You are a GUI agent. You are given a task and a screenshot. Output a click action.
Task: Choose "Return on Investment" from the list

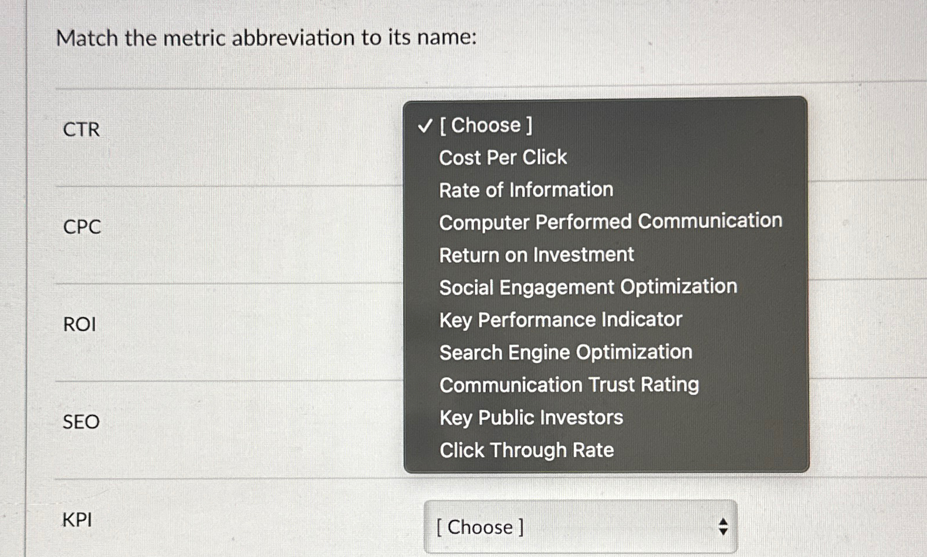536,254
